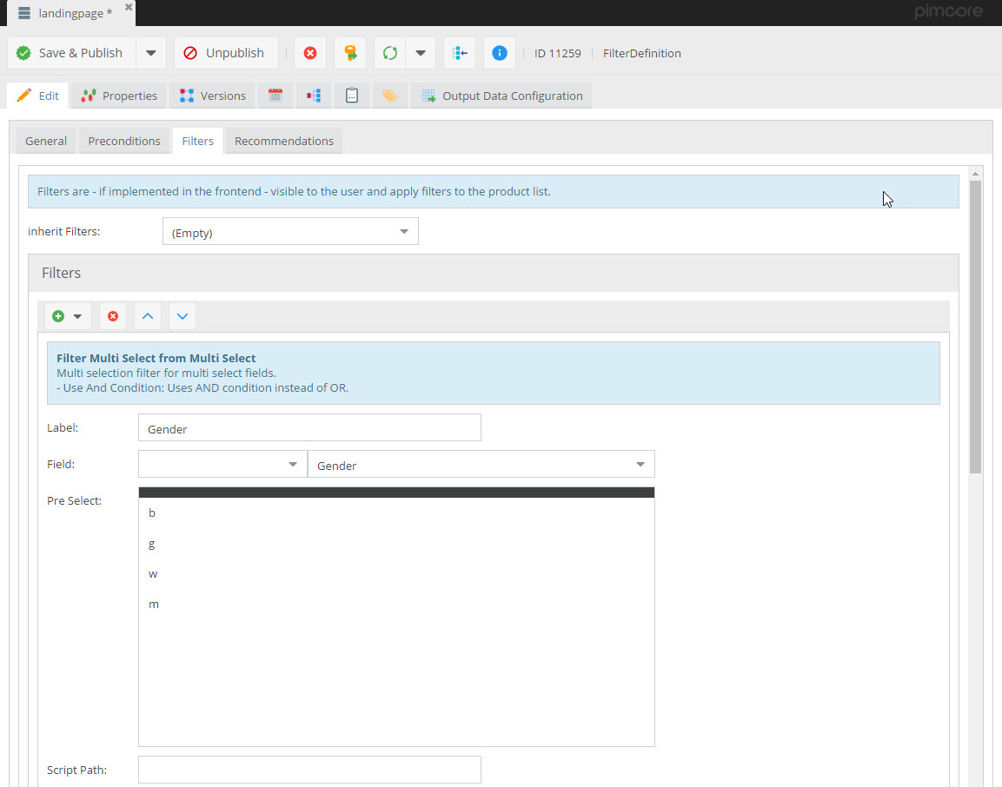Expand the Save & Publish dropdown arrow

pos(150,53)
